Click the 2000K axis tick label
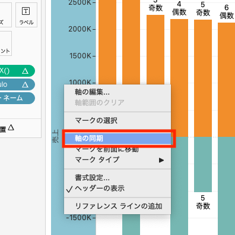The height and width of the screenshot is (235, 235). (x=80, y=29)
